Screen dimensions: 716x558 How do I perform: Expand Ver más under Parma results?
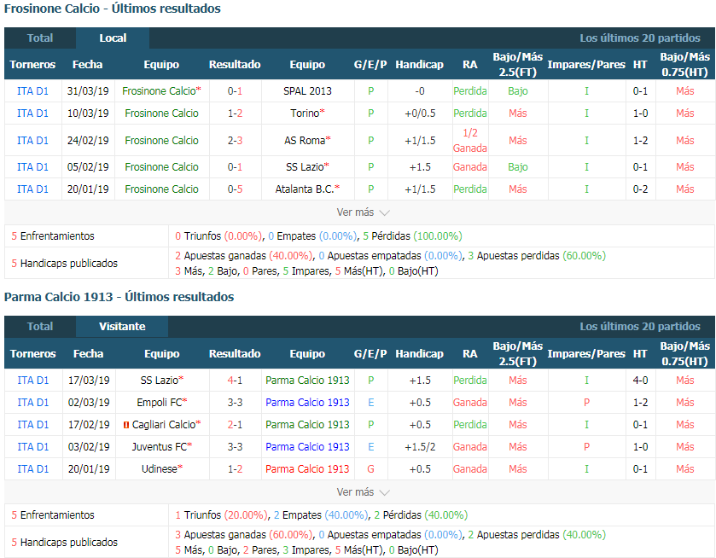point(363,492)
